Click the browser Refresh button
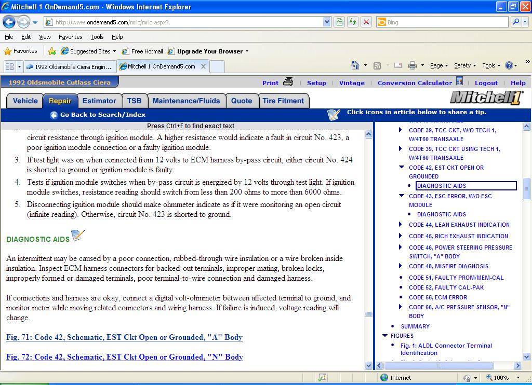Viewport: 532px width, 385px height. pos(353,22)
